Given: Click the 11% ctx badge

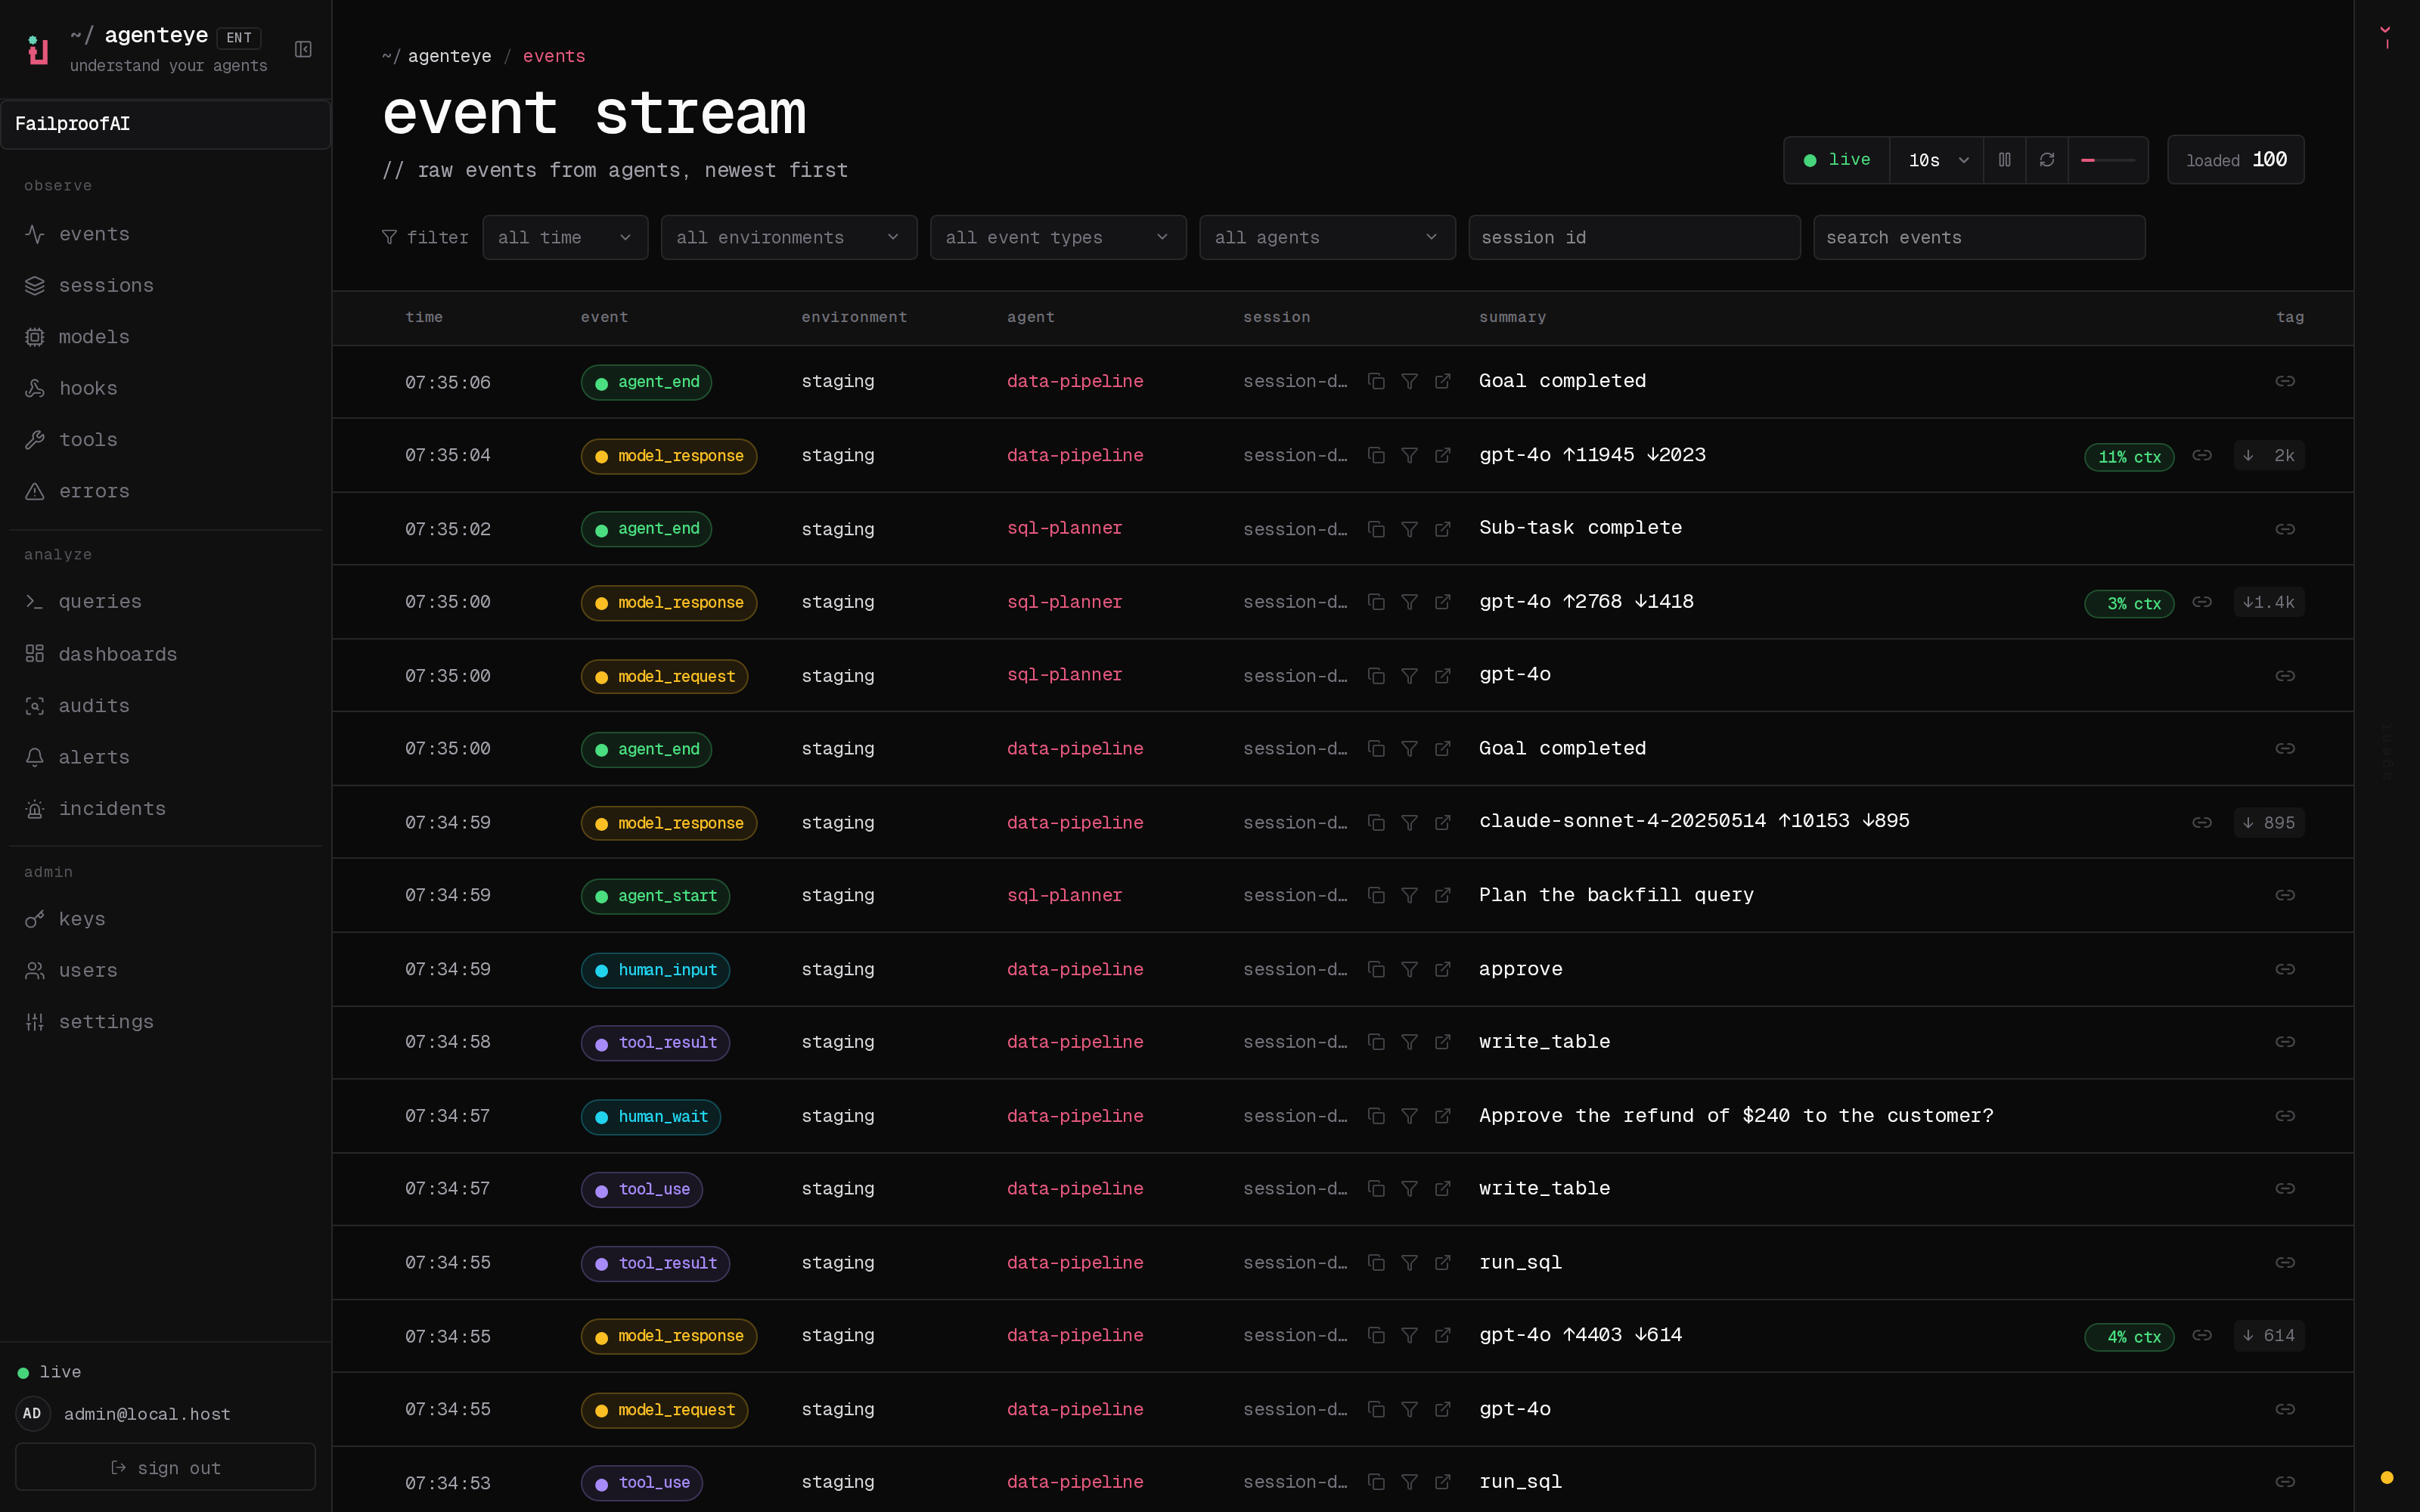Looking at the screenshot, I should [2129, 457].
